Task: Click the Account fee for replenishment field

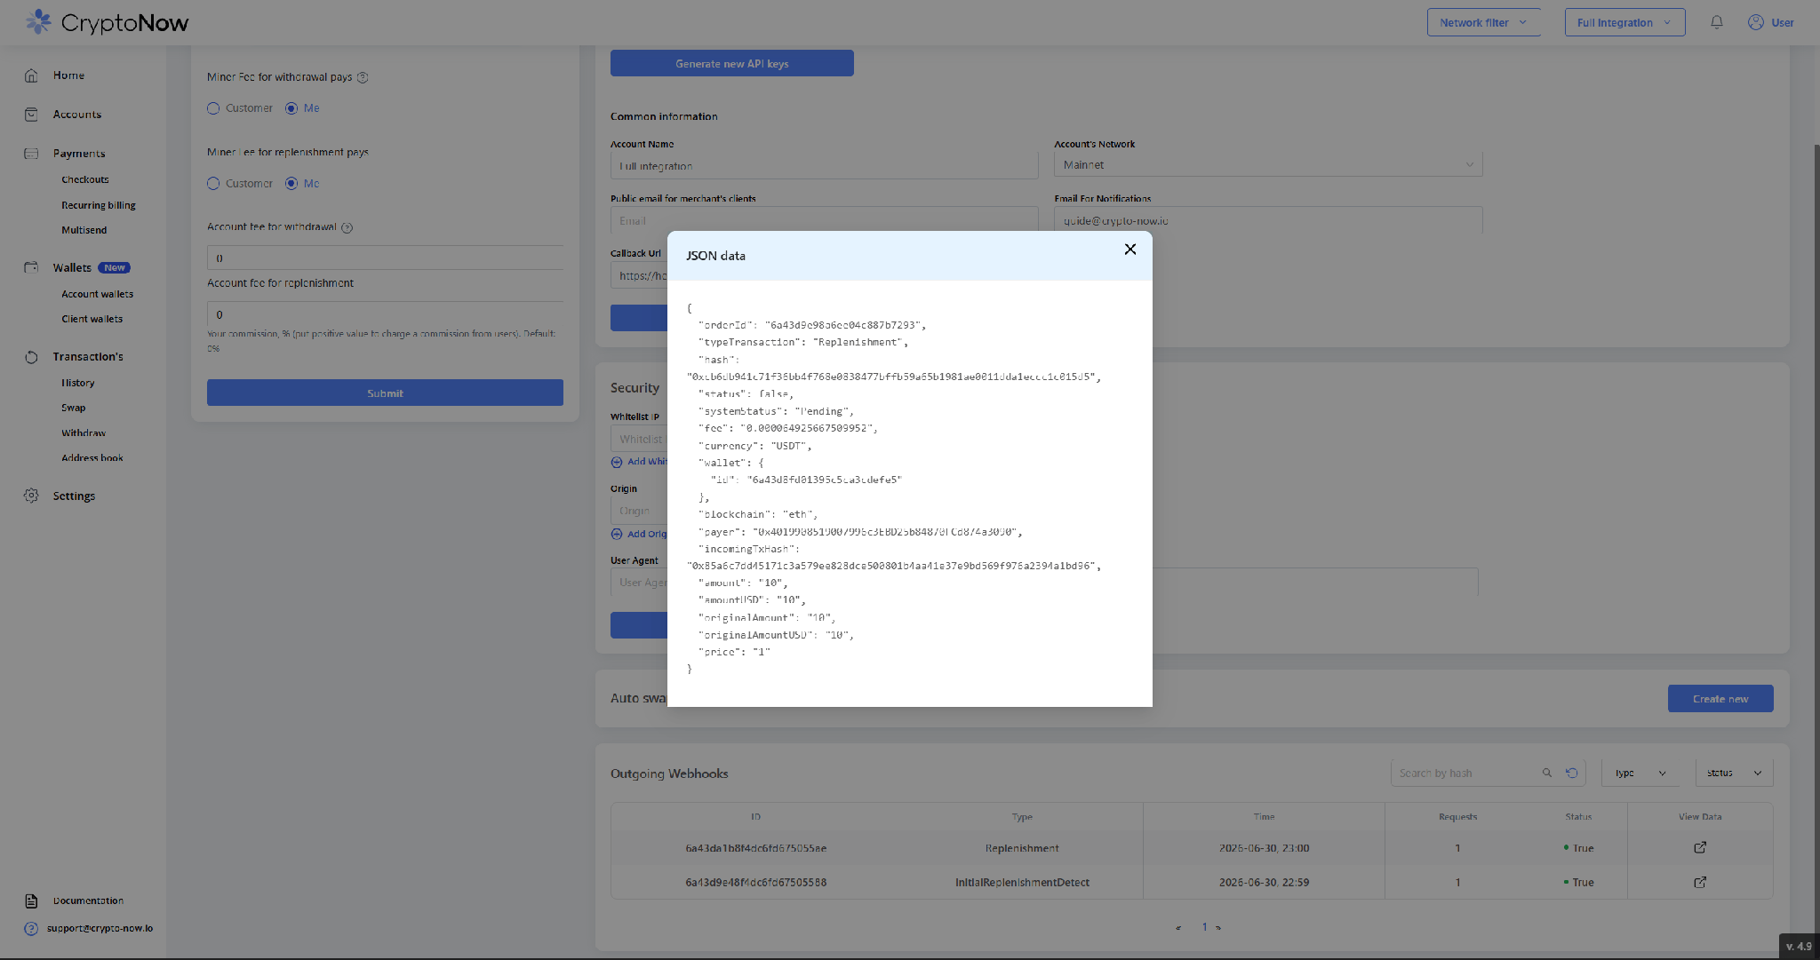Action: point(385,314)
